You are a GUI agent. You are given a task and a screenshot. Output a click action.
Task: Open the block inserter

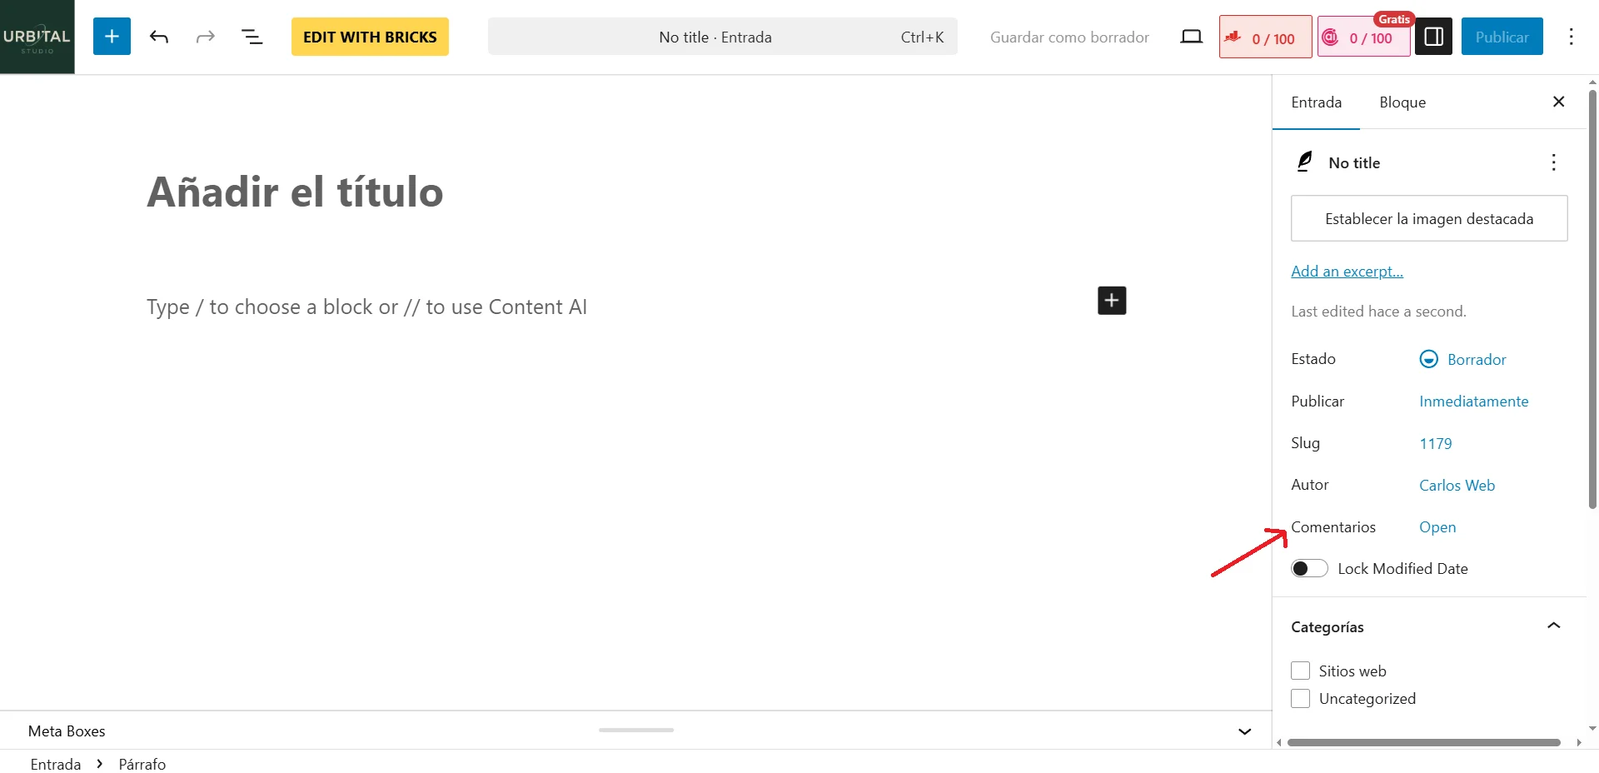pos(112,37)
